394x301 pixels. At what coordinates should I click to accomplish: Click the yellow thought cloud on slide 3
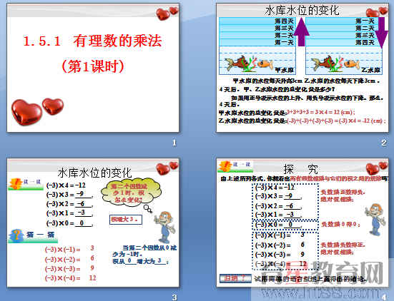point(131,193)
